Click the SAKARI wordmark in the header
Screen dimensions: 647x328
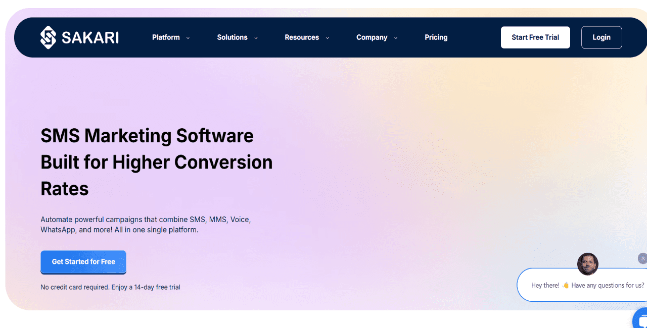pyautogui.click(x=90, y=37)
